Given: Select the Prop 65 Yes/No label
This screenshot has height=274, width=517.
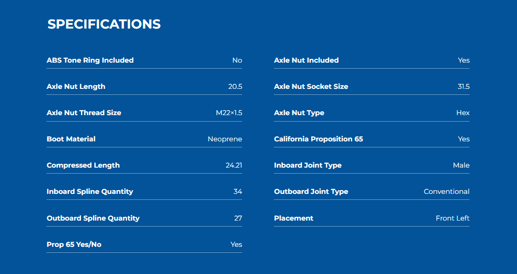Looking at the screenshot, I should click(x=74, y=245).
